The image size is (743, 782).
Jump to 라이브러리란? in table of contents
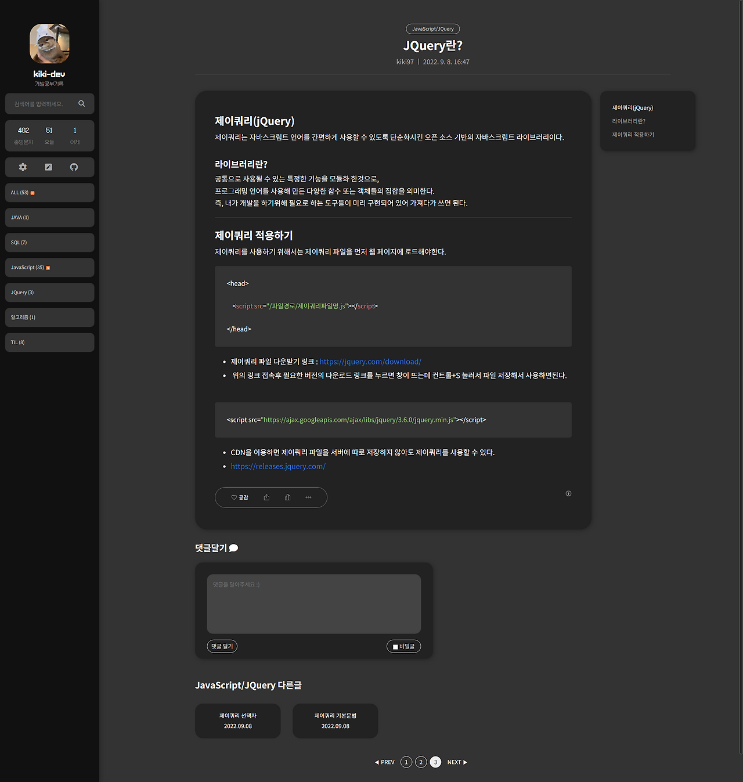(629, 121)
